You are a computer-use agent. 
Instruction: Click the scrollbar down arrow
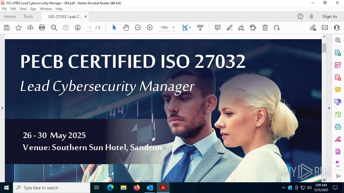point(324,180)
